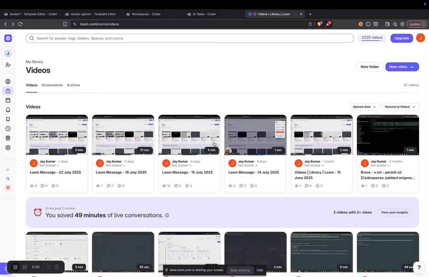Click the browser Update button
The height and width of the screenshot is (277, 429).
(417, 24)
